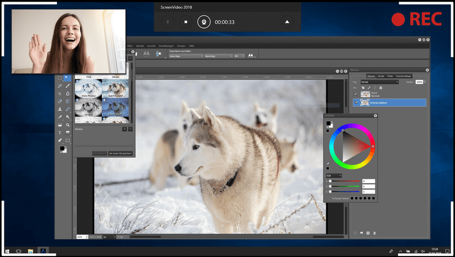Select the paintbrush tool
This screenshot has width=455, height=257.
67,86
